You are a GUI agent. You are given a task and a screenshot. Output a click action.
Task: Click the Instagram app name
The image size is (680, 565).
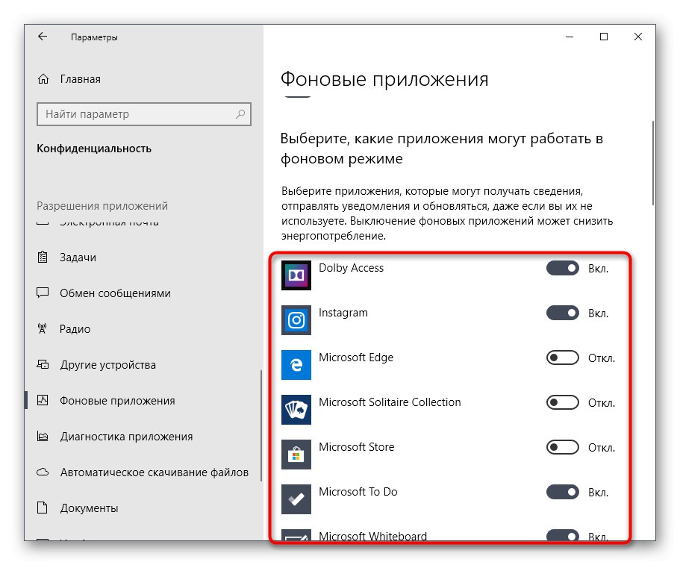coord(343,313)
